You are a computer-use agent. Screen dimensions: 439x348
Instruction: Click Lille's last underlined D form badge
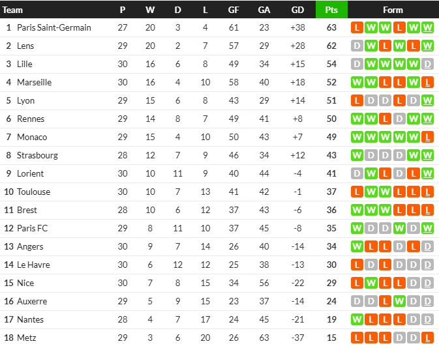(x=427, y=64)
